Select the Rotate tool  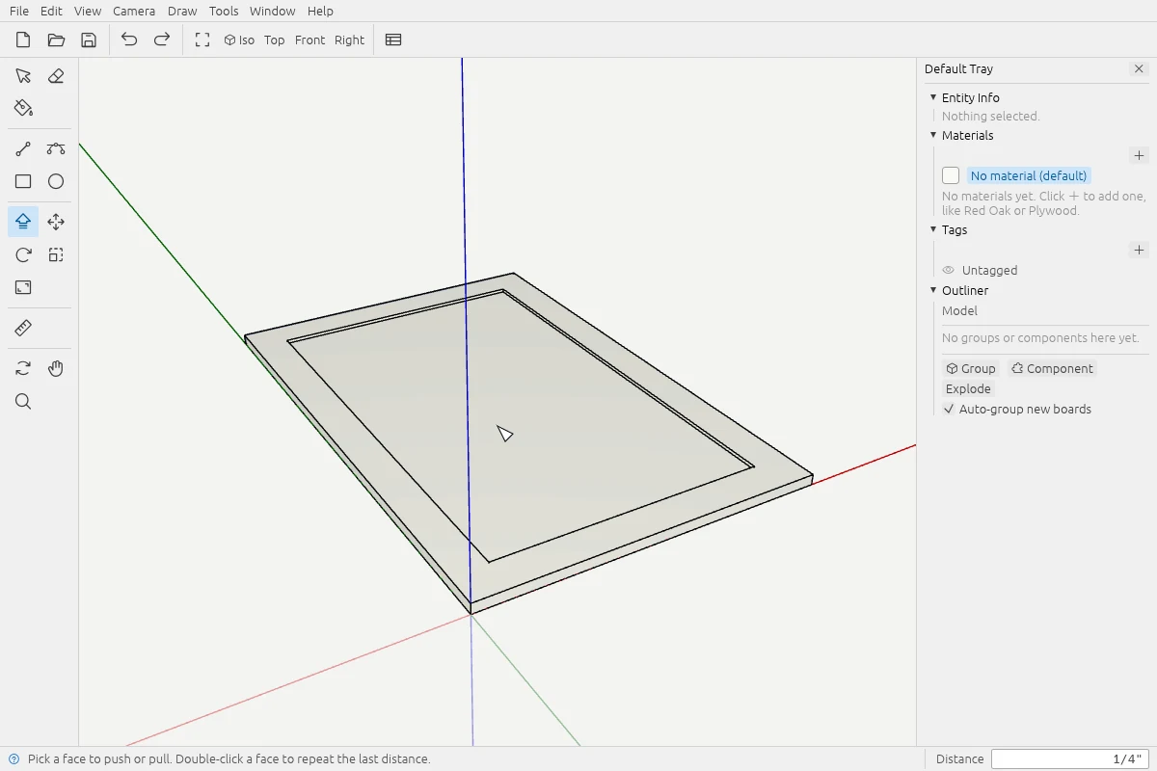point(23,254)
